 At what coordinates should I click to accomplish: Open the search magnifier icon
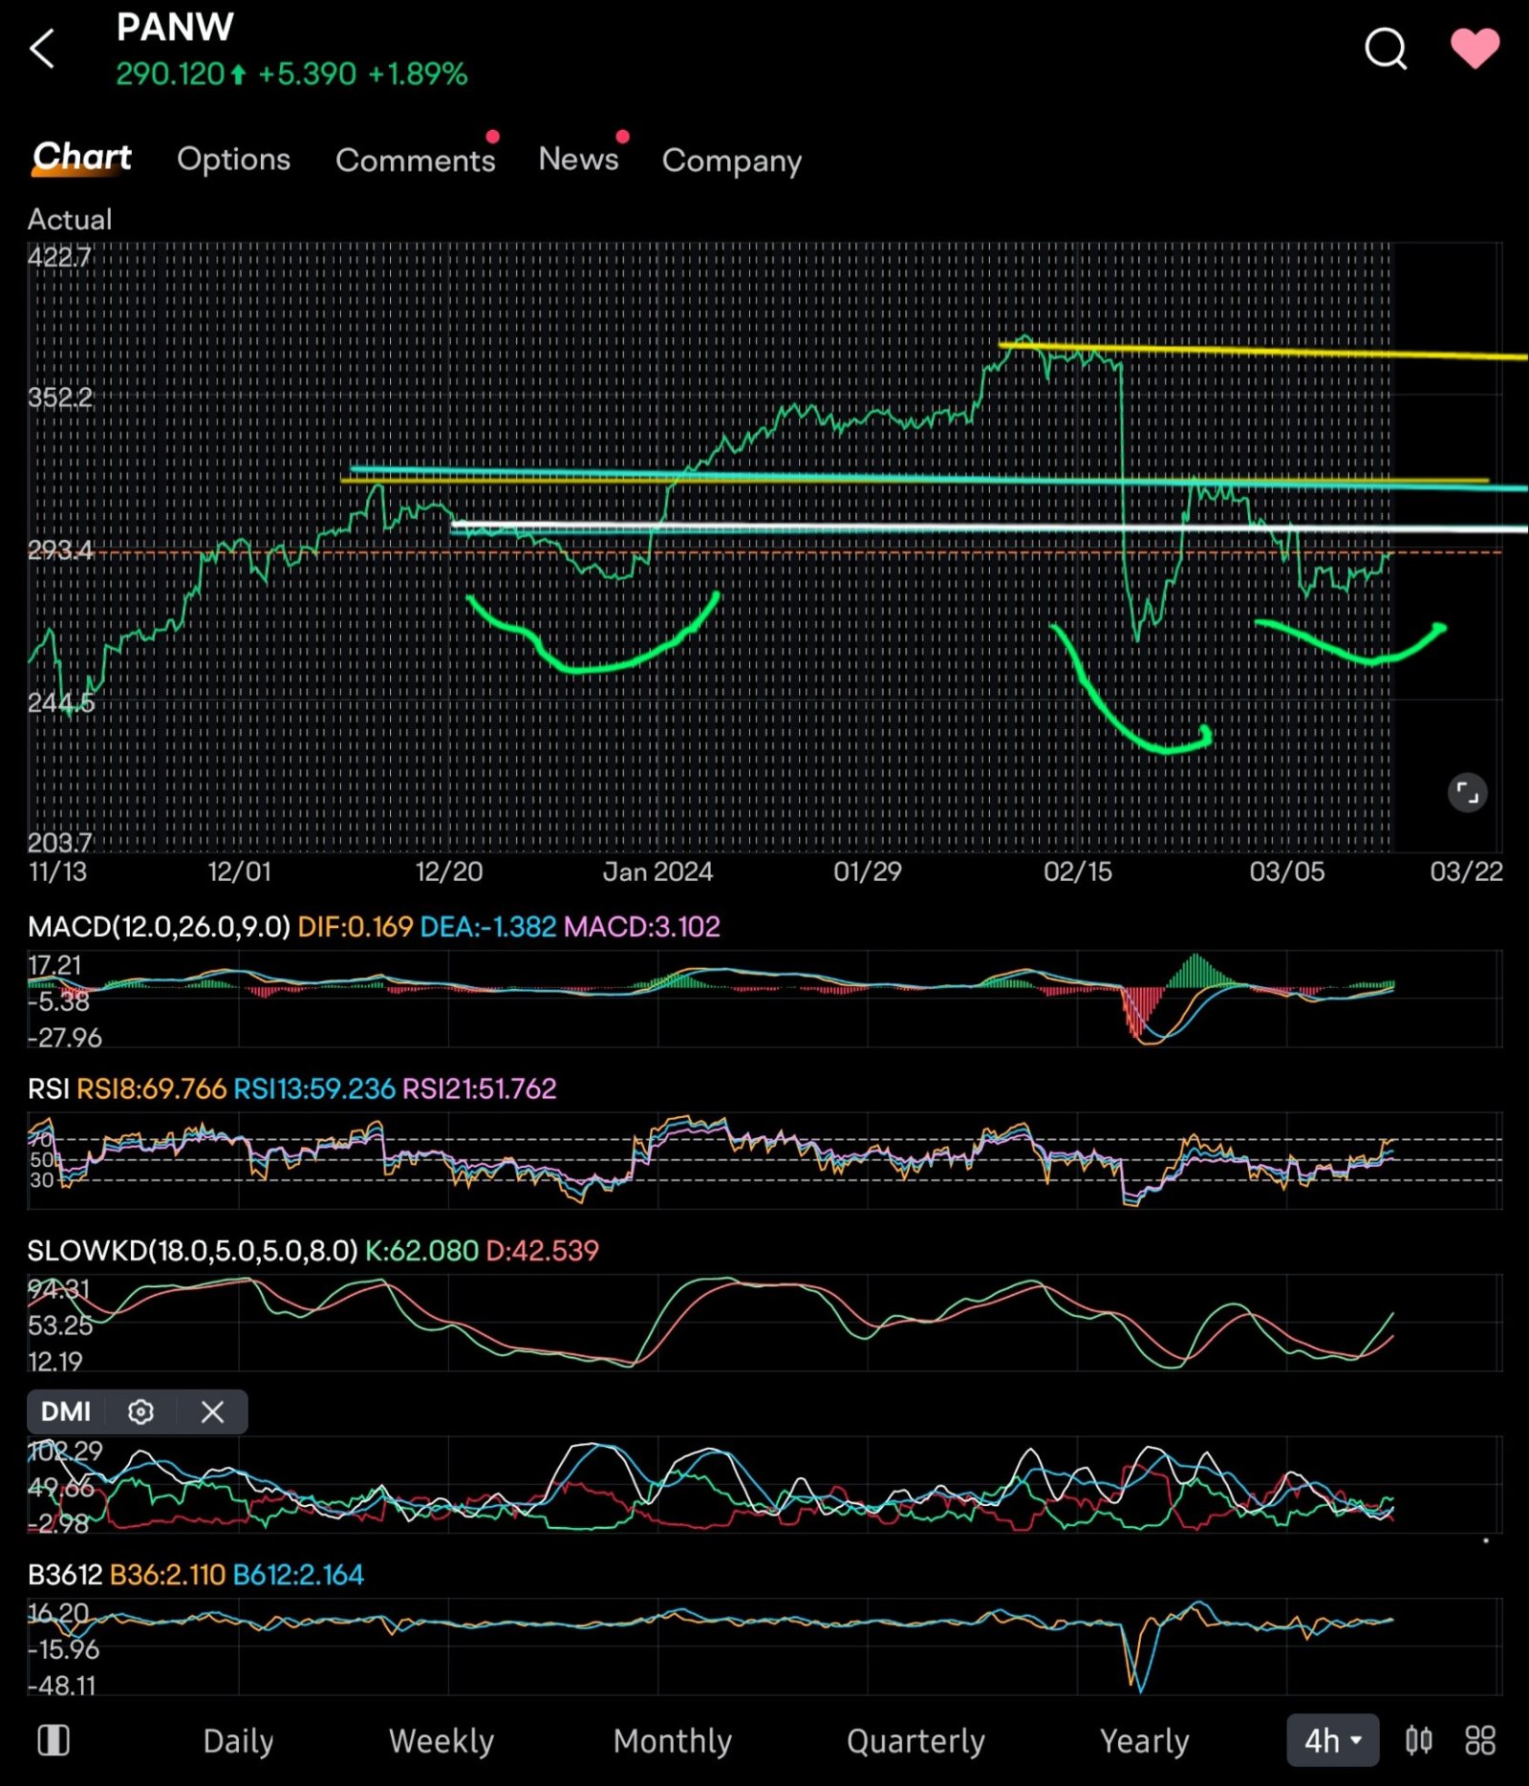coord(1386,49)
